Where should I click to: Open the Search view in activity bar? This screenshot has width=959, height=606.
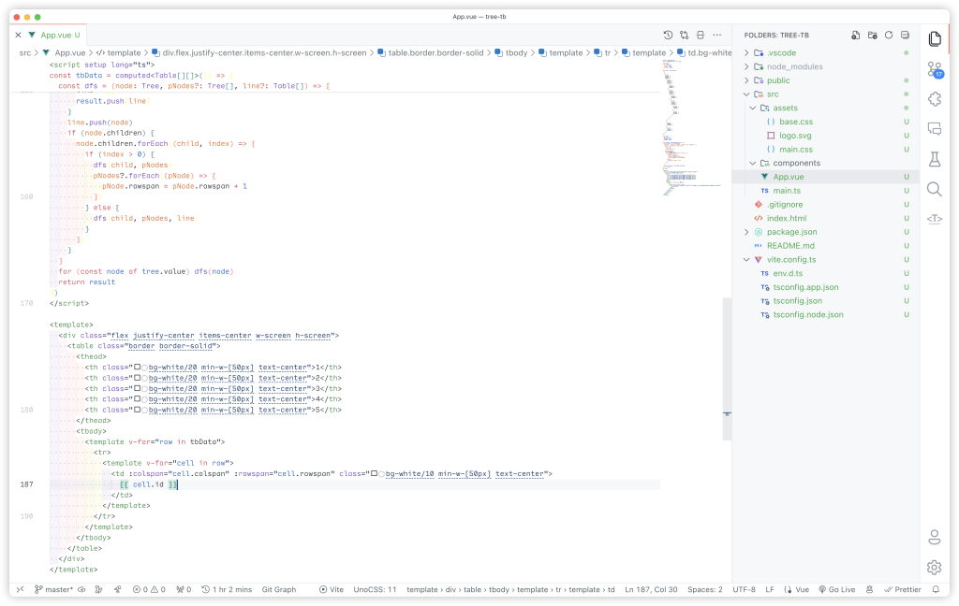click(x=934, y=189)
